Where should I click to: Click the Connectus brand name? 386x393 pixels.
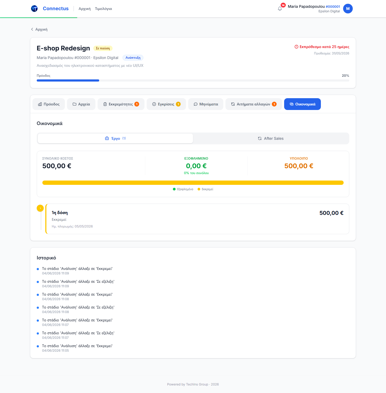tap(56, 9)
